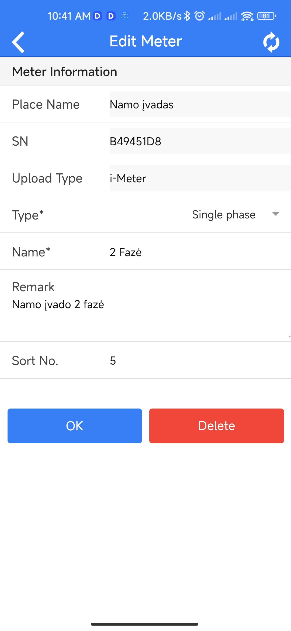Tap the refresh icon in header
The width and height of the screenshot is (291, 631).
[x=271, y=42]
